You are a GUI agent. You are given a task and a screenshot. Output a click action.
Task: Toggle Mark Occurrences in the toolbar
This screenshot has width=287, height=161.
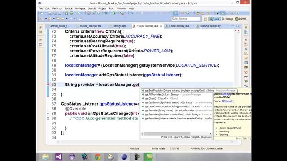click(222, 13)
